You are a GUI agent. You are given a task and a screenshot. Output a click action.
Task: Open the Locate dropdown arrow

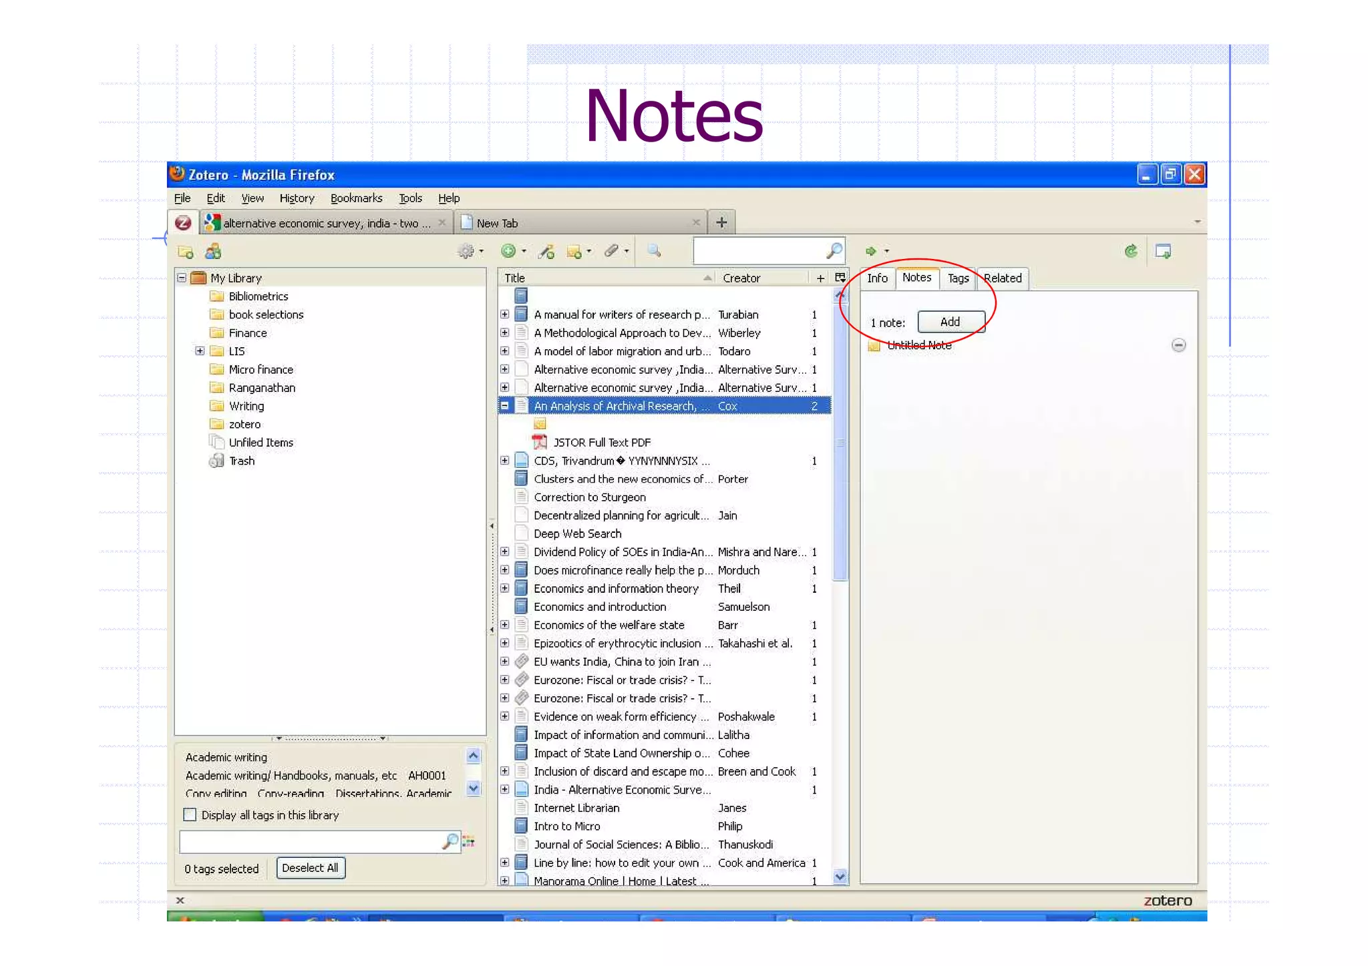[x=887, y=252]
